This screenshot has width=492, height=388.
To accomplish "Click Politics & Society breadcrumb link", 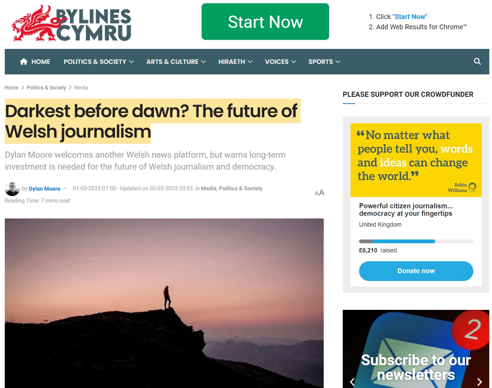I will coord(46,88).
